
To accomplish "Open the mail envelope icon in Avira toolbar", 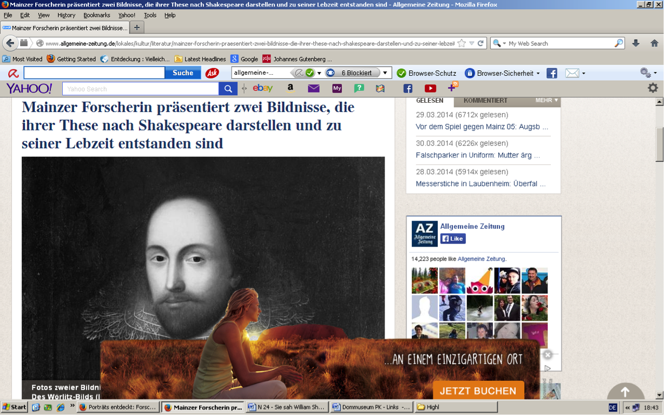I will point(572,73).
